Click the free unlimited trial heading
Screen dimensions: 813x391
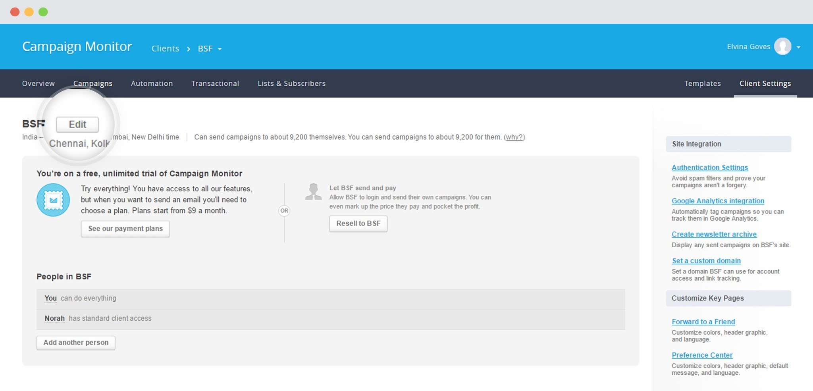click(139, 173)
